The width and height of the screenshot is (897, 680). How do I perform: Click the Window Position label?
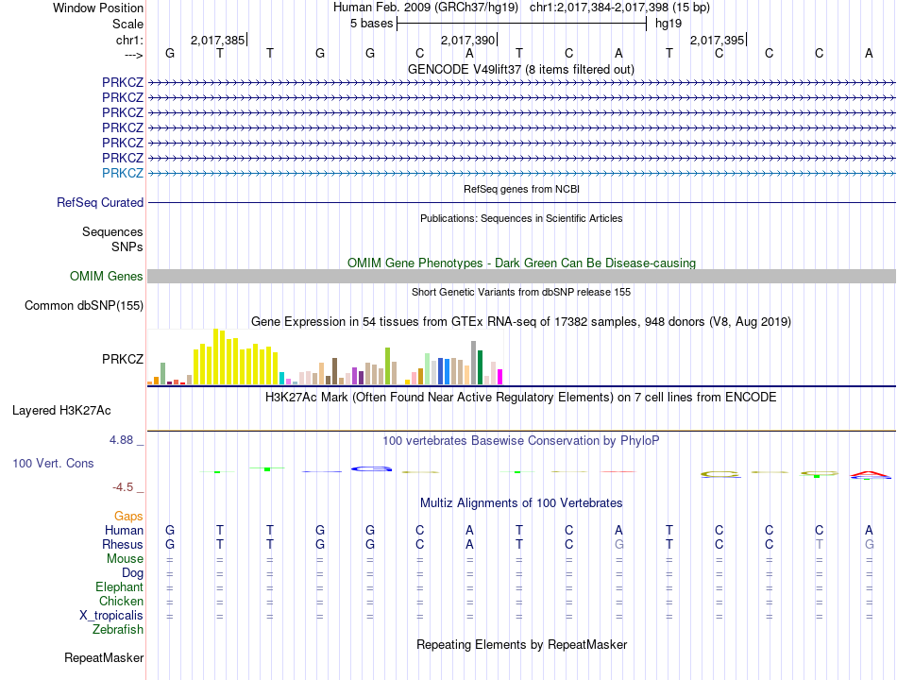click(x=98, y=8)
